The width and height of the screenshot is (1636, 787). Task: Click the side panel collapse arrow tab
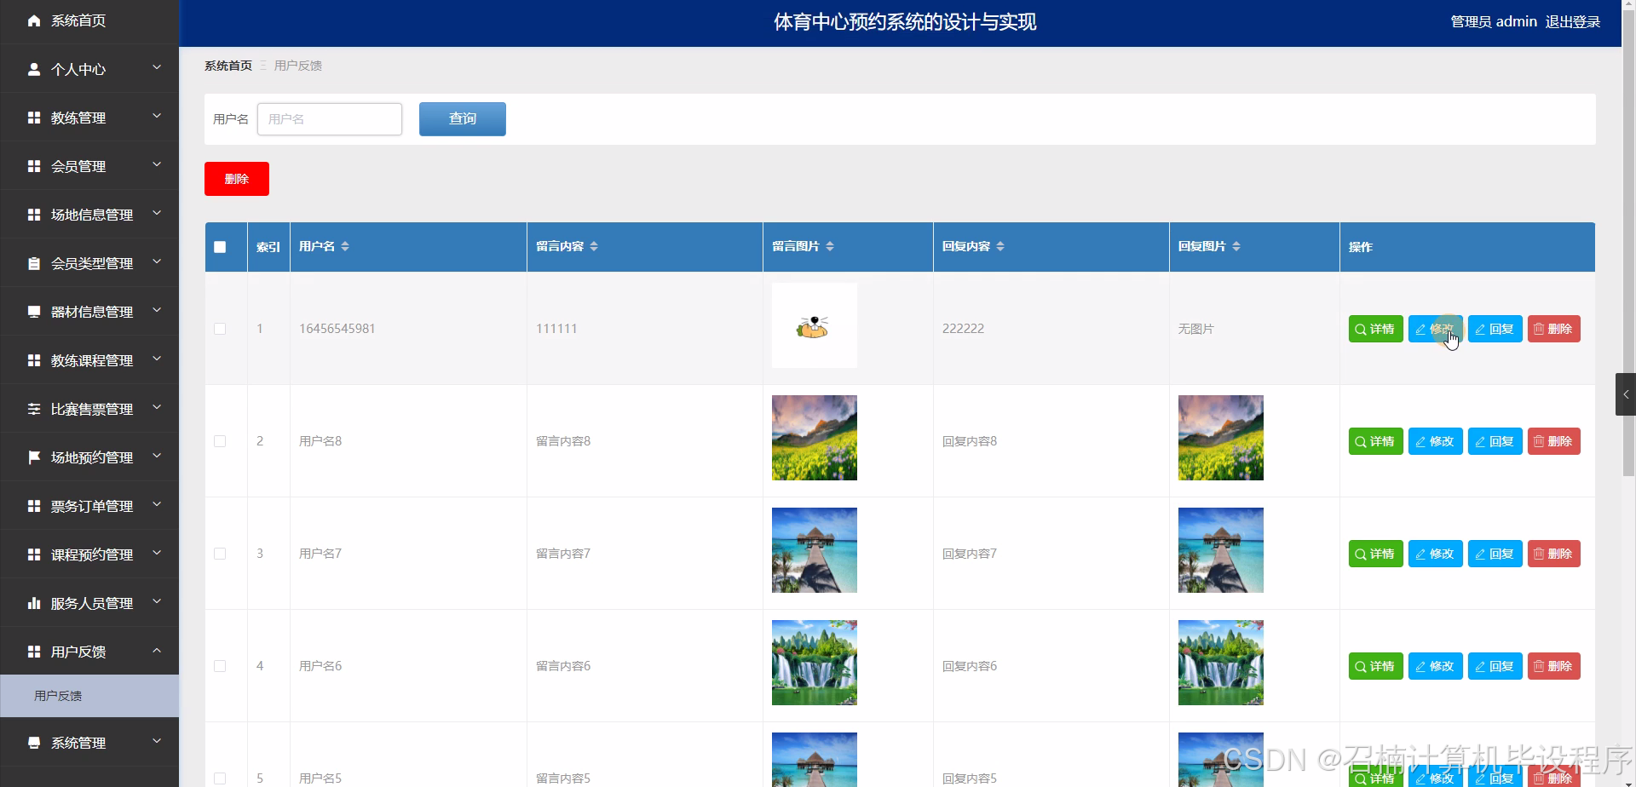(1626, 394)
